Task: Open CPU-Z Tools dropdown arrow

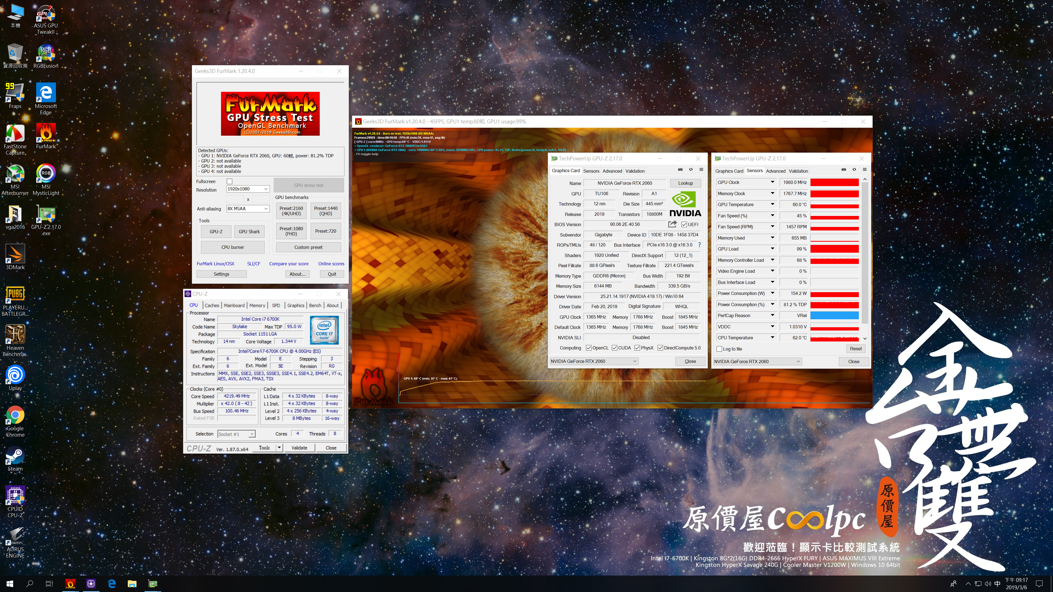Action: [x=279, y=448]
